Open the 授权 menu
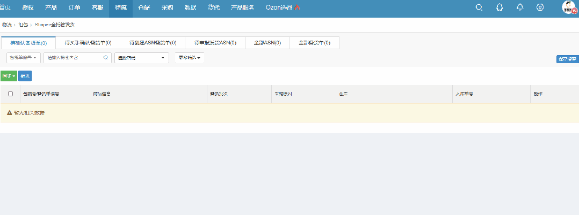 28,7
